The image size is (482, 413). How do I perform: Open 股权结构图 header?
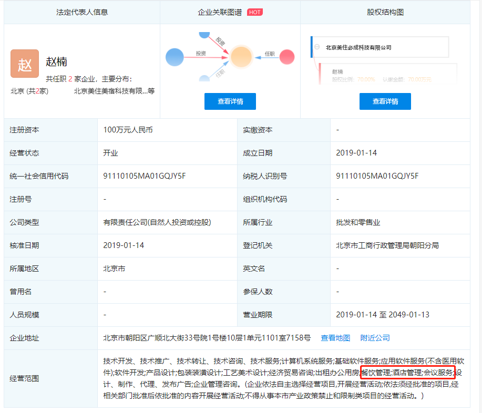pos(385,12)
